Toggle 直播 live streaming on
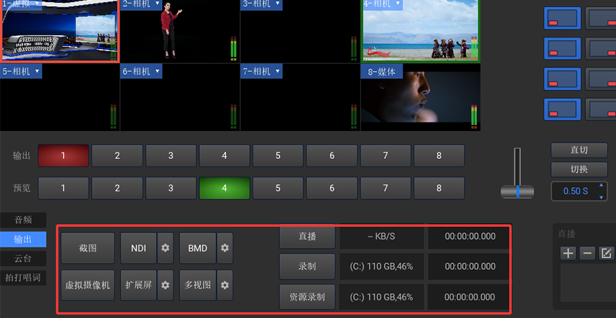Viewport: 616px width, 318px height. click(307, 236)
